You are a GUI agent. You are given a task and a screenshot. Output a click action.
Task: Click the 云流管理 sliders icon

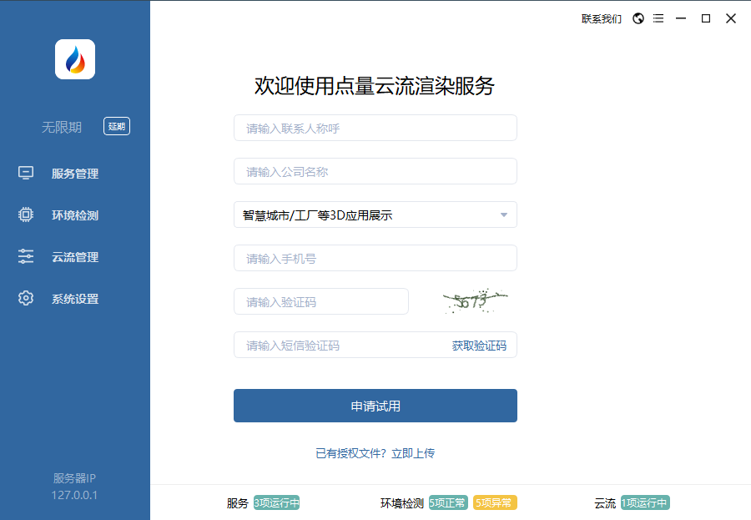point(26,256)
